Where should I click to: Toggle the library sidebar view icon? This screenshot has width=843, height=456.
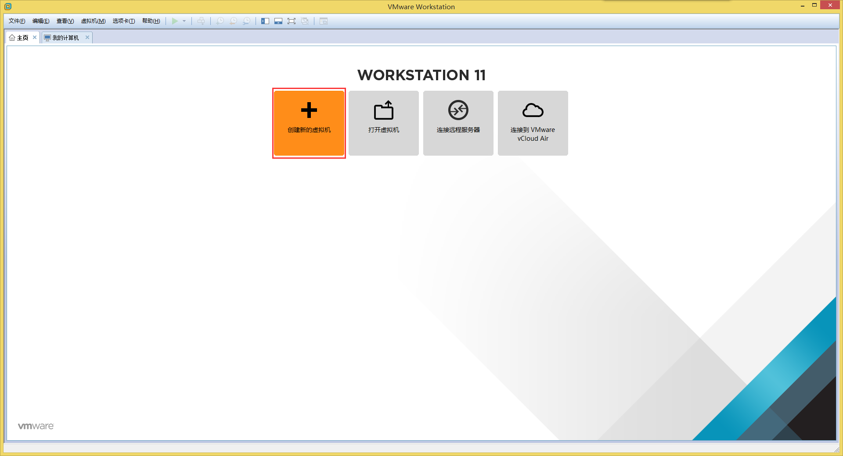[x=265, y=21]
